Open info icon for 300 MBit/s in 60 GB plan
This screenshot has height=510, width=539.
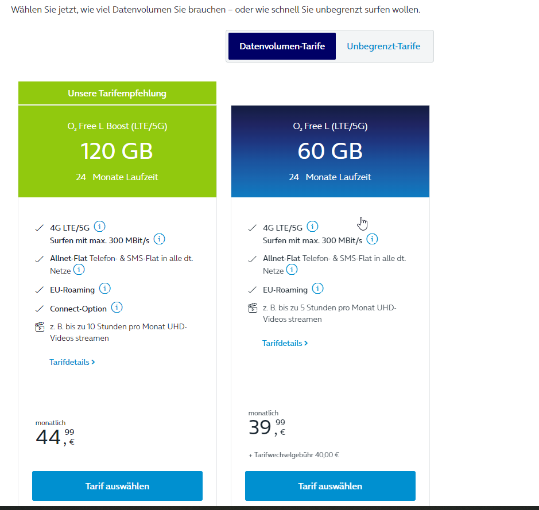372,239
